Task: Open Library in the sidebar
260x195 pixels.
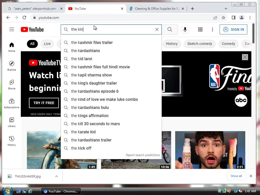Action: pos(12,122)
